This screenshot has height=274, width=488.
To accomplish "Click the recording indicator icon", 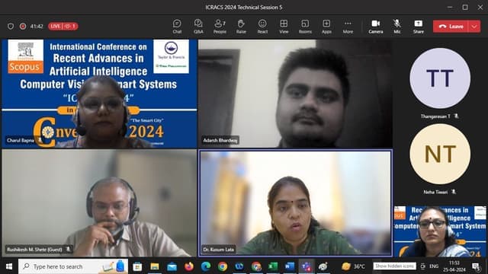I will (x=23, y=27).
